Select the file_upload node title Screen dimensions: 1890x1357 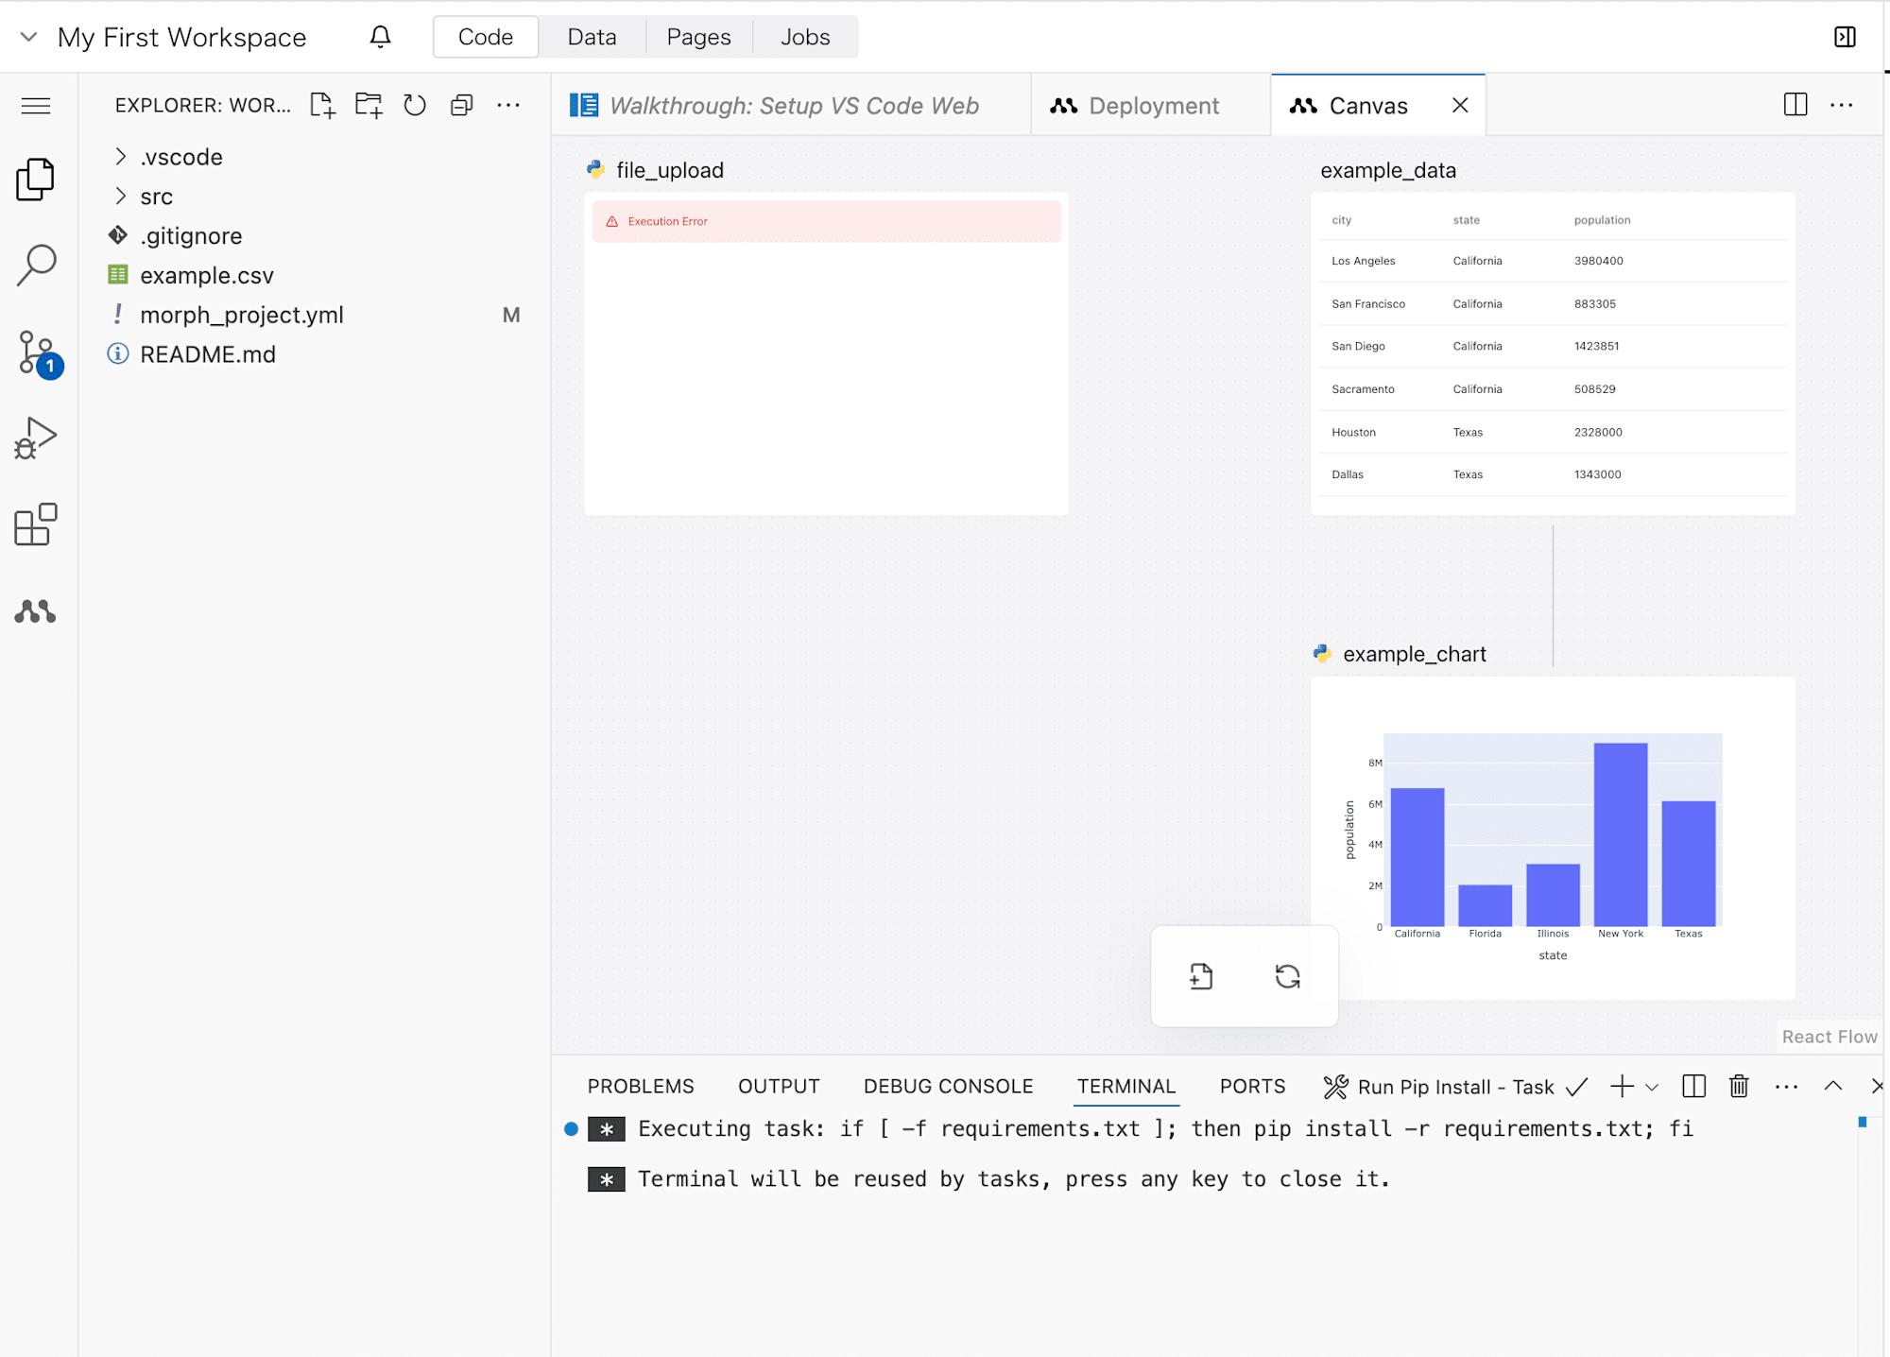click(x=670, y=170)
